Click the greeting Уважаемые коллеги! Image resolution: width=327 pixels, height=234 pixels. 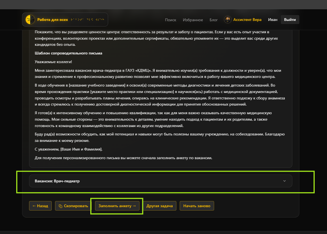coord(53,62)
